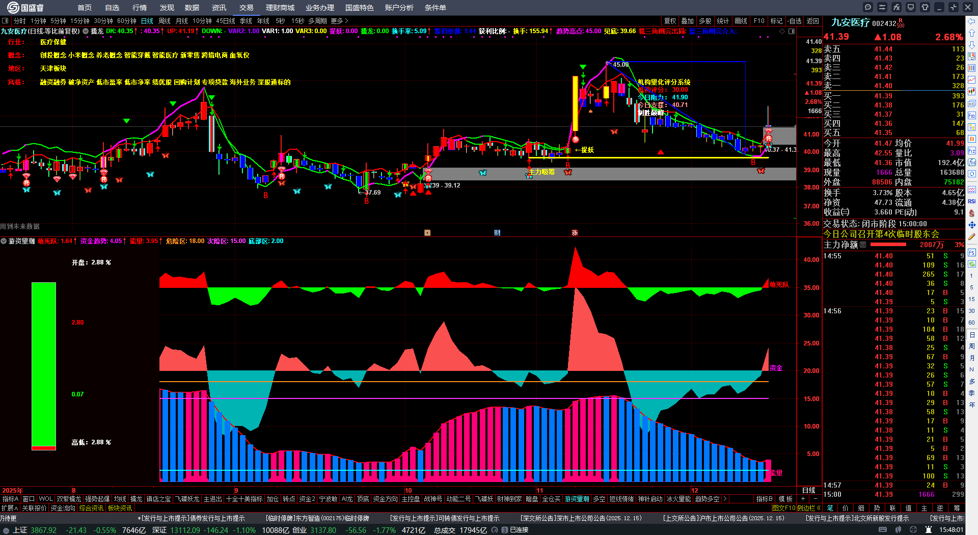Image resolution: width=978 pixels, height=535 pixels.
Task: Click the 今日公司召开第4次临时股东会 notice
Action: click(x=881, y=234)
